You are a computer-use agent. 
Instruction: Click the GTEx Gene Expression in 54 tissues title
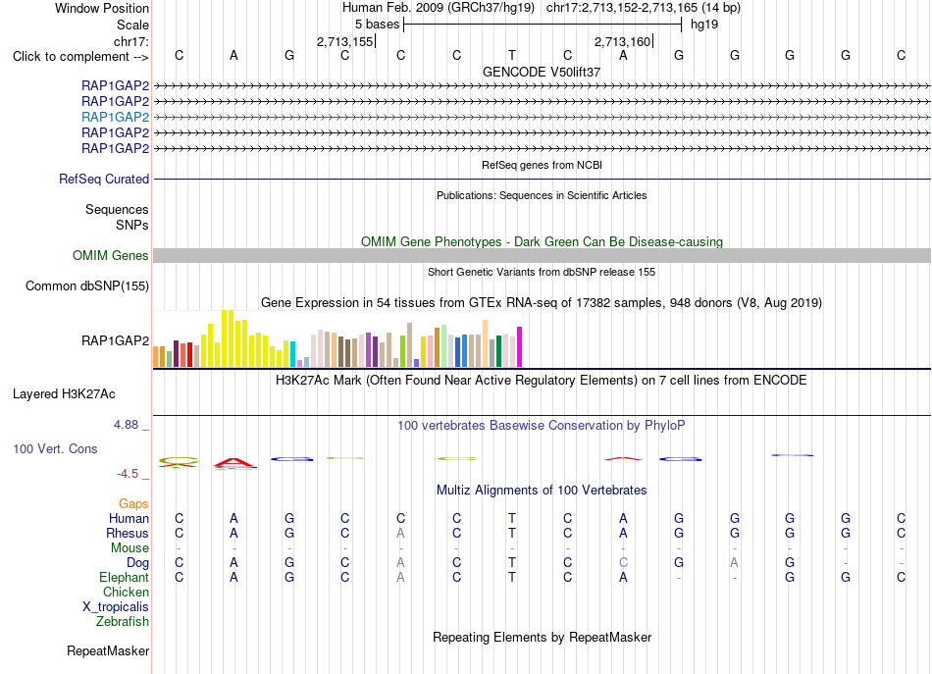(x=542, y=302)
